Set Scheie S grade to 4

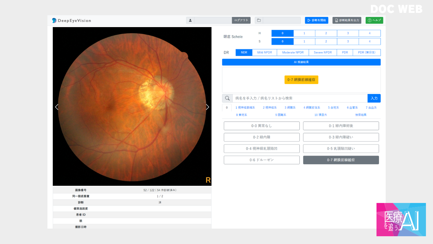pos(370,41)
